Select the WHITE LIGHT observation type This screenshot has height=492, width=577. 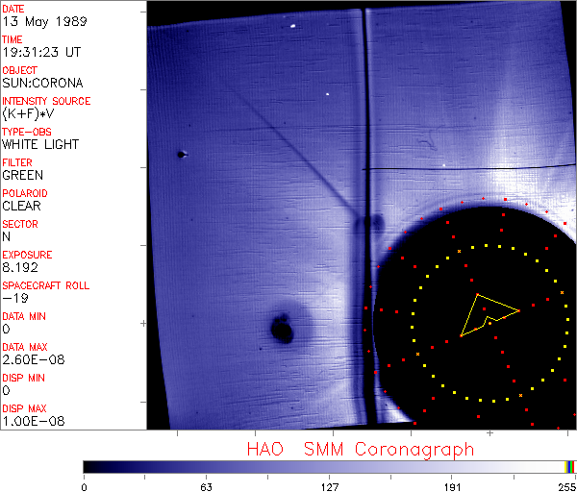click(40, 144)
